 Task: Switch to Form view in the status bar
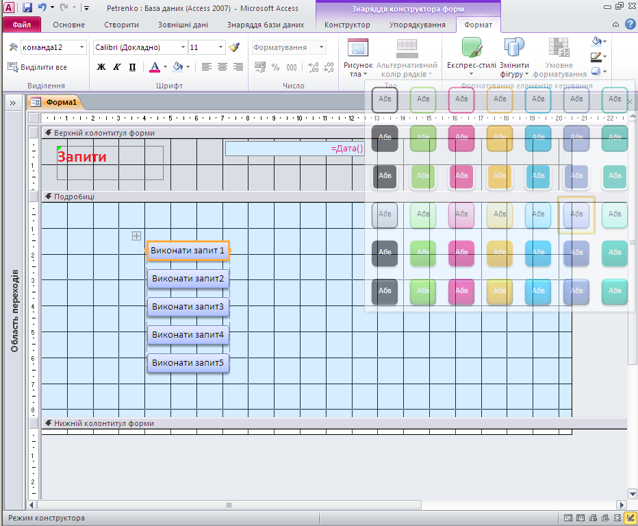tap(567, 518)
